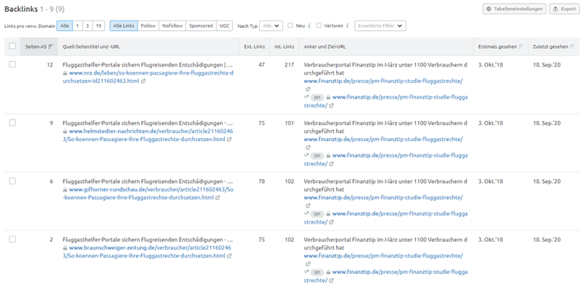Click external-link icon below nrz.de row target URL

pos(308,89)
